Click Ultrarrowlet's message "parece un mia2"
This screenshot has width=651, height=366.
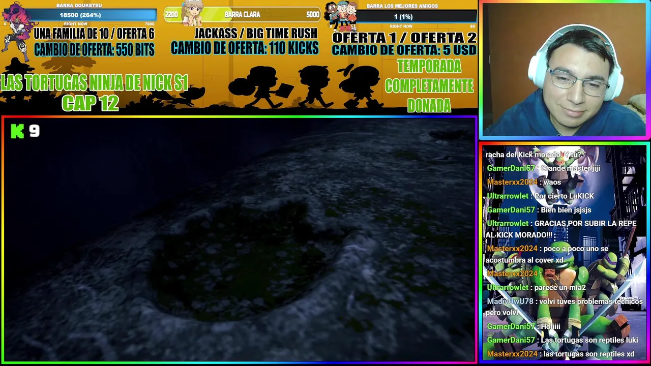coord(536,287)
